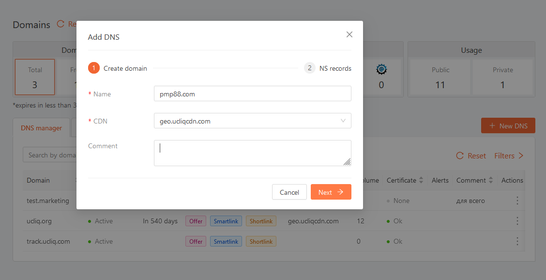Click Shortlink tag in track.ucliq.com row
This screenshot has height=280, width=546.
[261, 241]
